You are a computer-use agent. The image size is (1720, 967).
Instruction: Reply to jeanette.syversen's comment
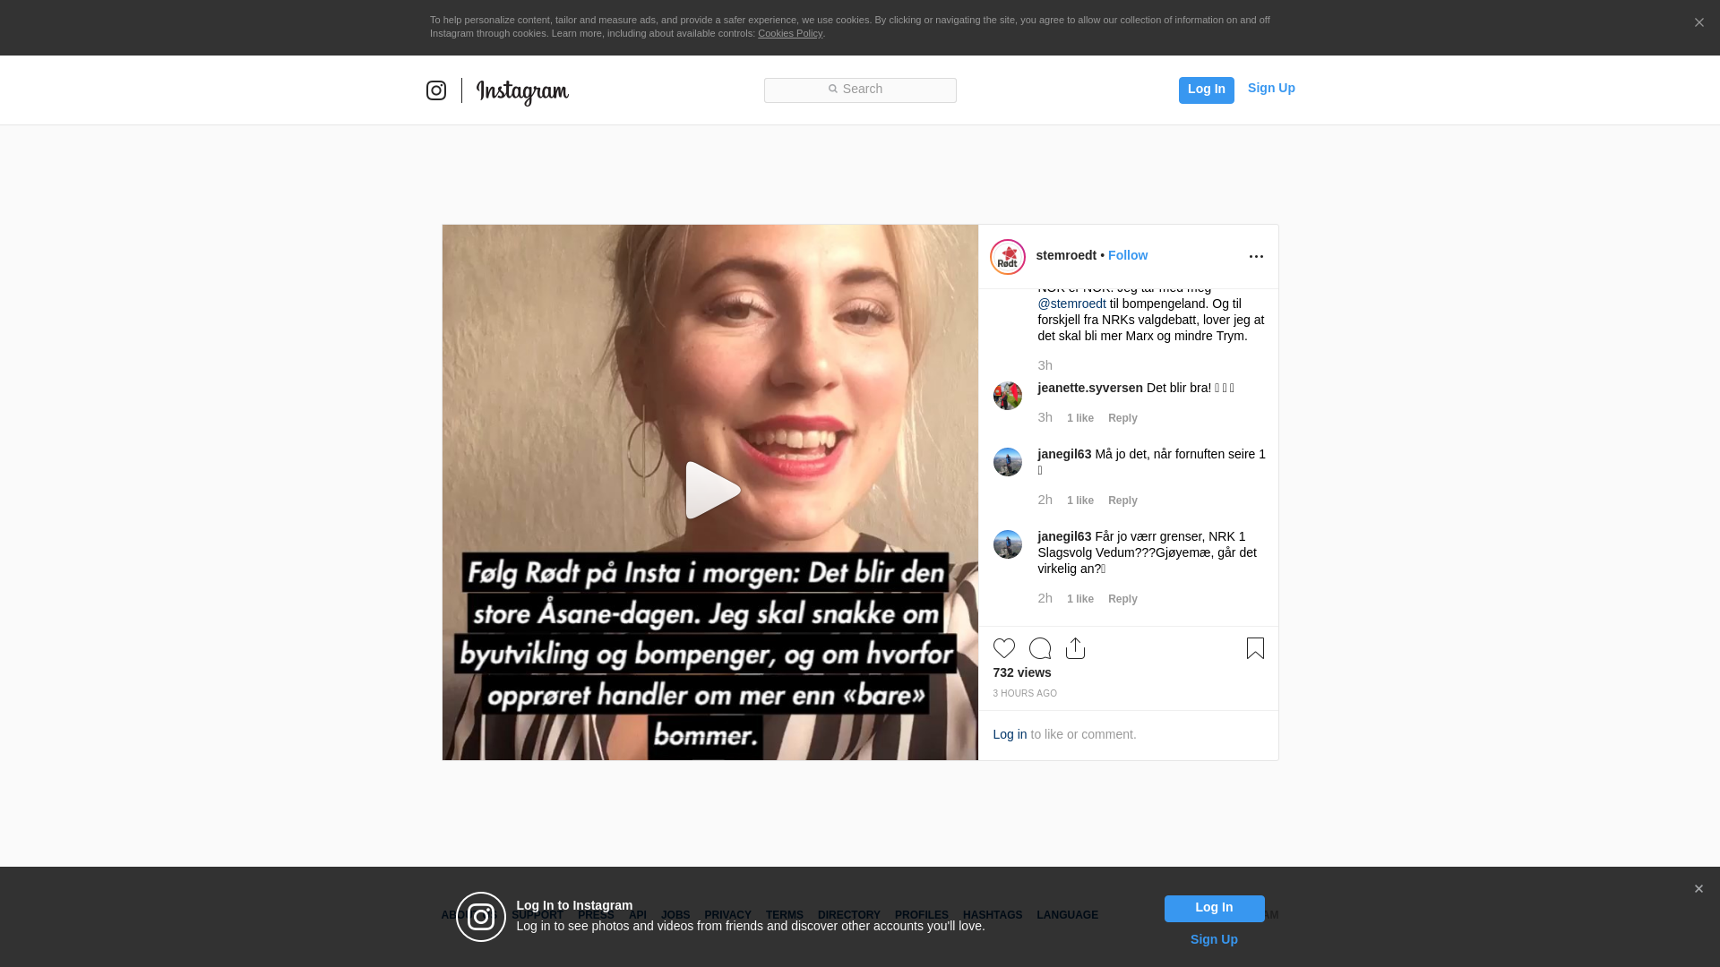(1122, 418)
